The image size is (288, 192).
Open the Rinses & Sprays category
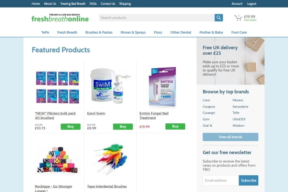[133, 32]
